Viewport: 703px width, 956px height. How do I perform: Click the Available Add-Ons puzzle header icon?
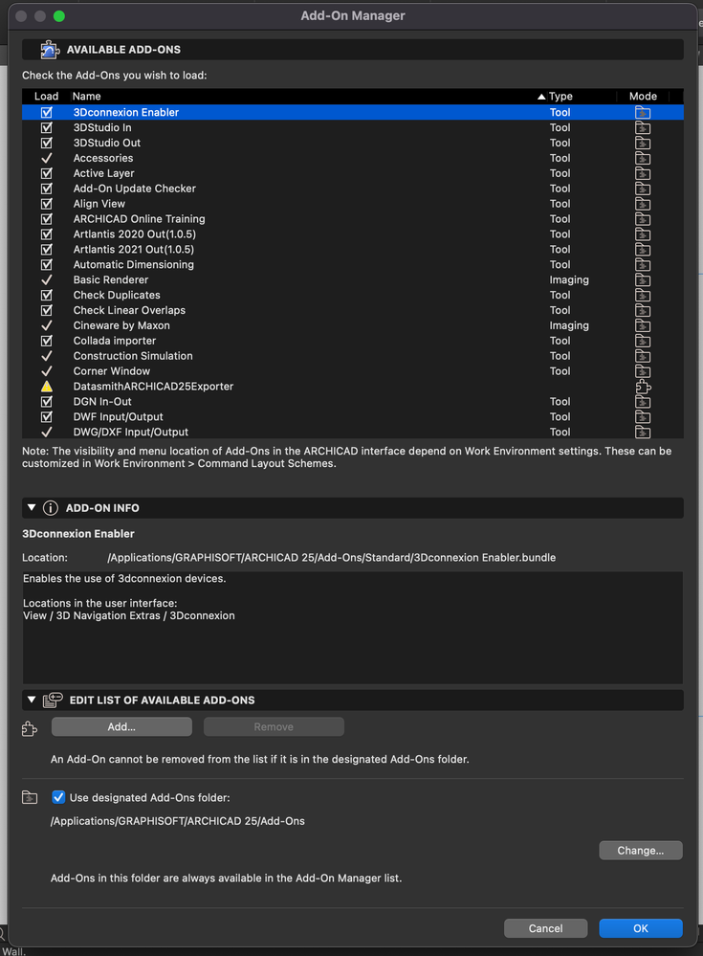pyautogui.click(x=49, y=50)
